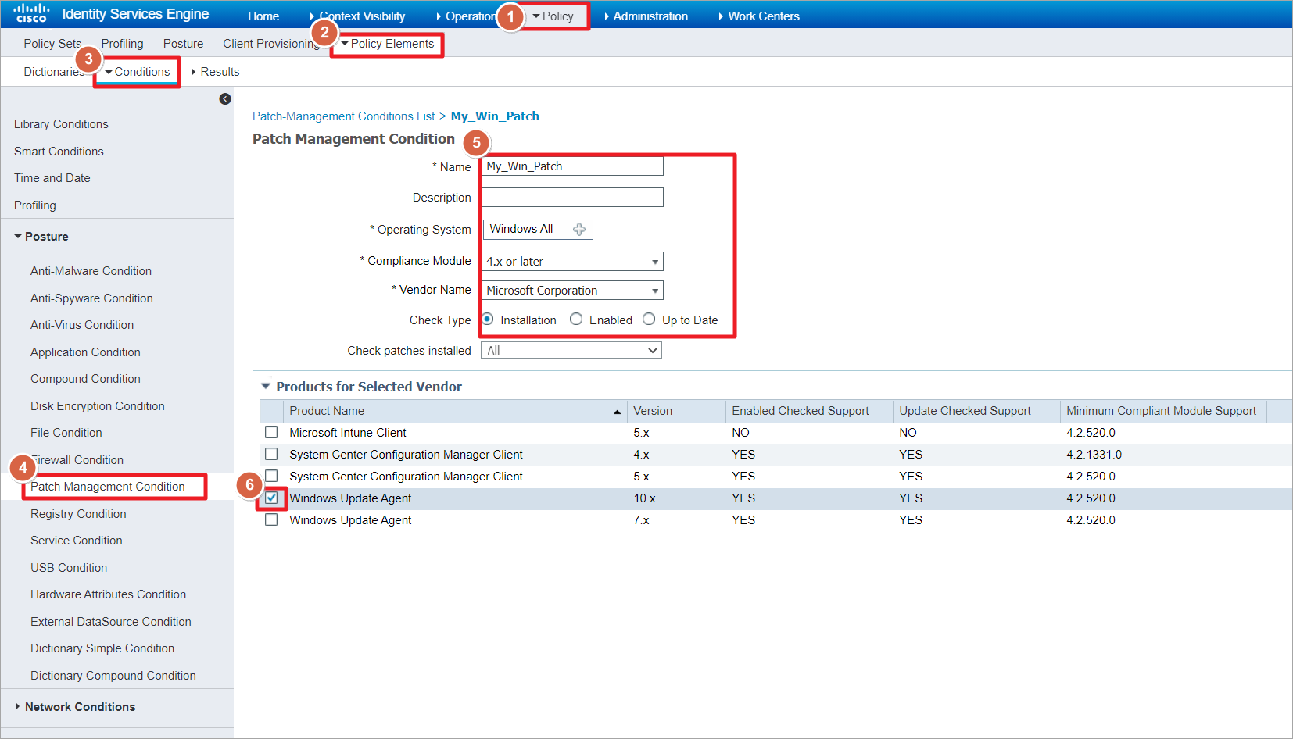
Task: Open Anti-Malware Condition
Action: 91,271
